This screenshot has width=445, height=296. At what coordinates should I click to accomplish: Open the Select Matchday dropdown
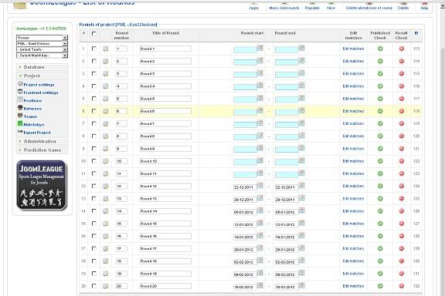pos(42,55)
